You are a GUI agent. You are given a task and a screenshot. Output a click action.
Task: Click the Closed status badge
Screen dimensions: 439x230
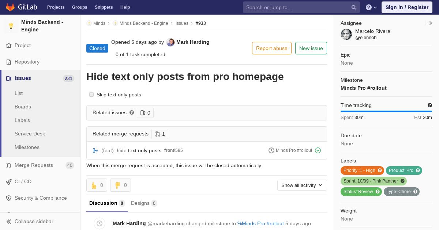point(97,48)
